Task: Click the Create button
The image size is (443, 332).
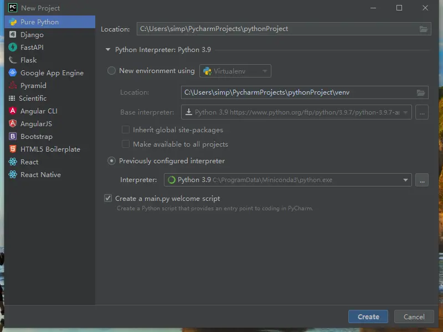Action: [368, 317]
